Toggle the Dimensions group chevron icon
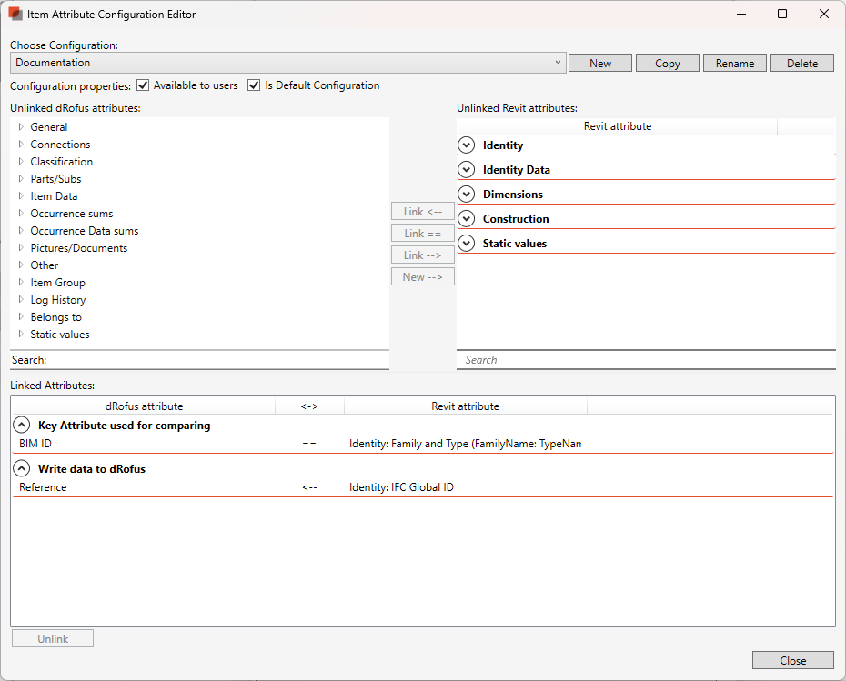 pos(467,195)
